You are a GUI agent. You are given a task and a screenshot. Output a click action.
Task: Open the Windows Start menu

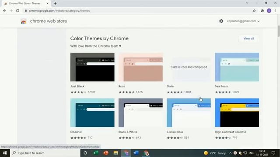pos(5,153)
